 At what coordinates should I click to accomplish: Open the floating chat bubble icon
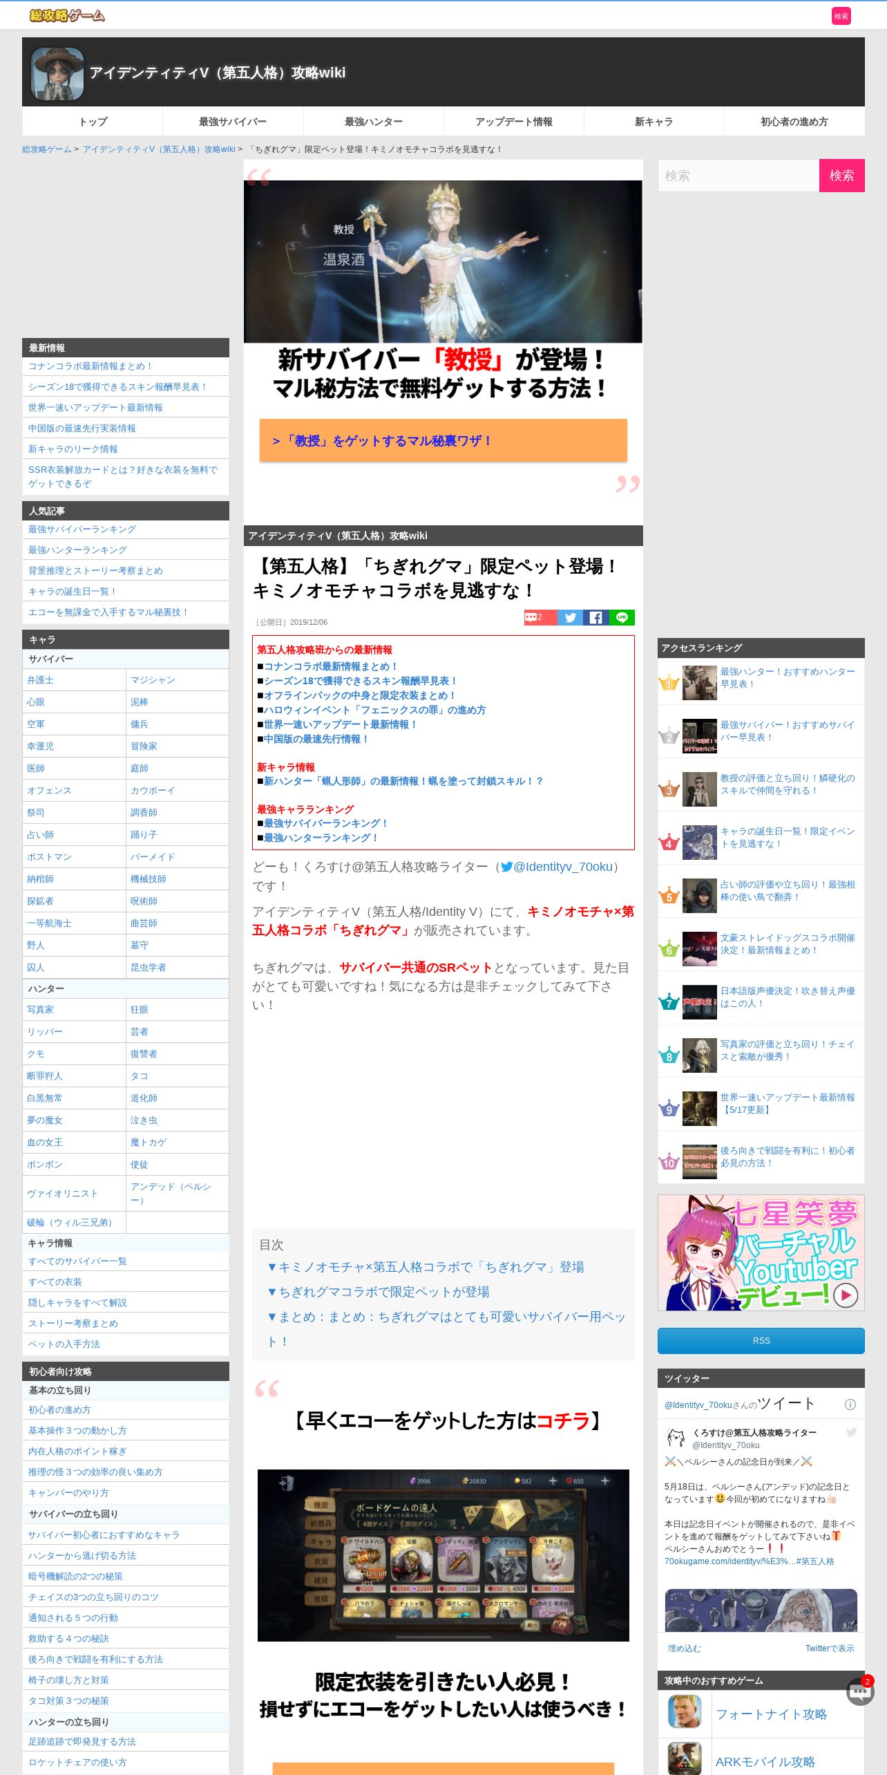tap(860, 1691)
